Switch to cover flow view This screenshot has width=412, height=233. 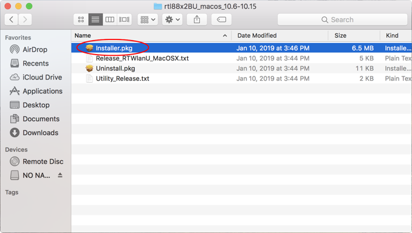click(124, 19)
